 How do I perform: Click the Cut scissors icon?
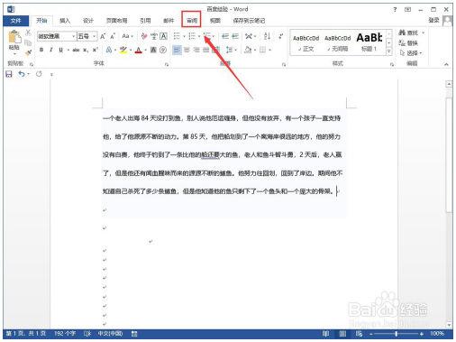point(28,32)
